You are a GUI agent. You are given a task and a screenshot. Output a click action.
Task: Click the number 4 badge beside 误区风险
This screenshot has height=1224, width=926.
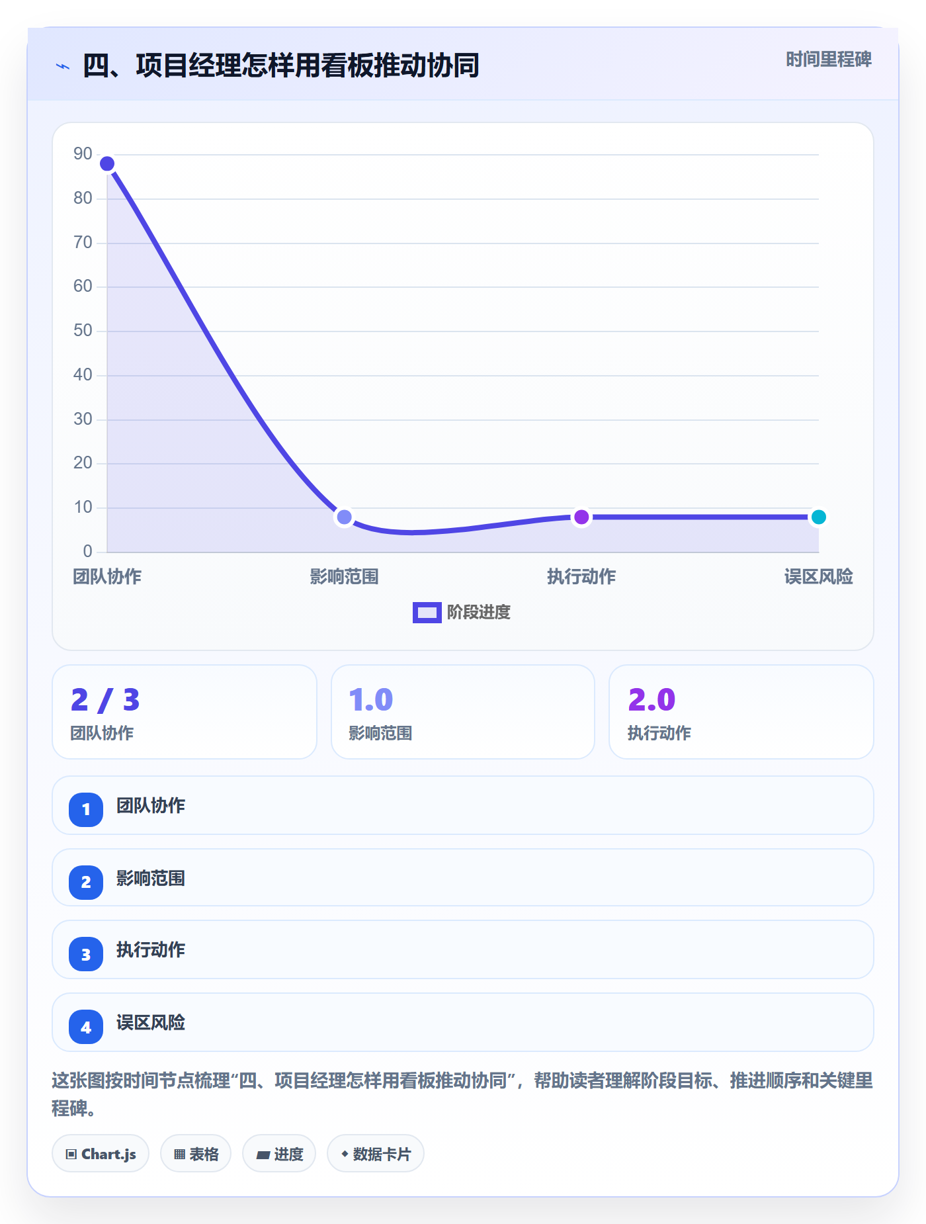point(86,1027)
